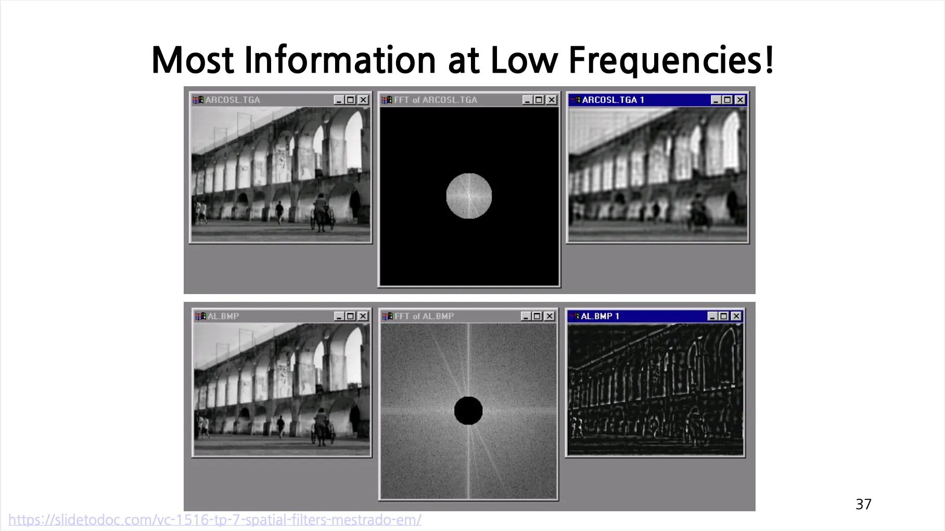
Task: Click the 'ARCOSL.TGA 1' title text
Action: [x=613, y=100]
